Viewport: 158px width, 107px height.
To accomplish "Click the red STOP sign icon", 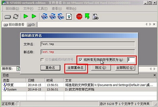I will [79, 17].
